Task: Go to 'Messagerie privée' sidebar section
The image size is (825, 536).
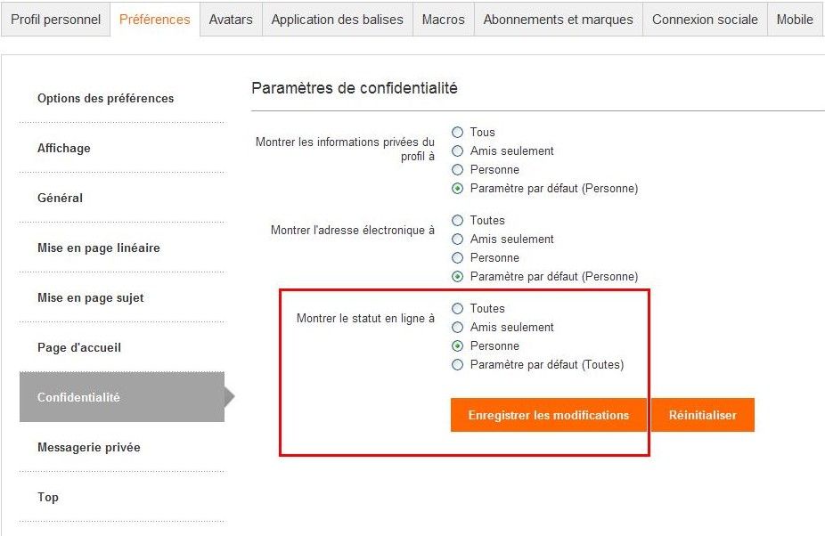Action: click(89, 448)
